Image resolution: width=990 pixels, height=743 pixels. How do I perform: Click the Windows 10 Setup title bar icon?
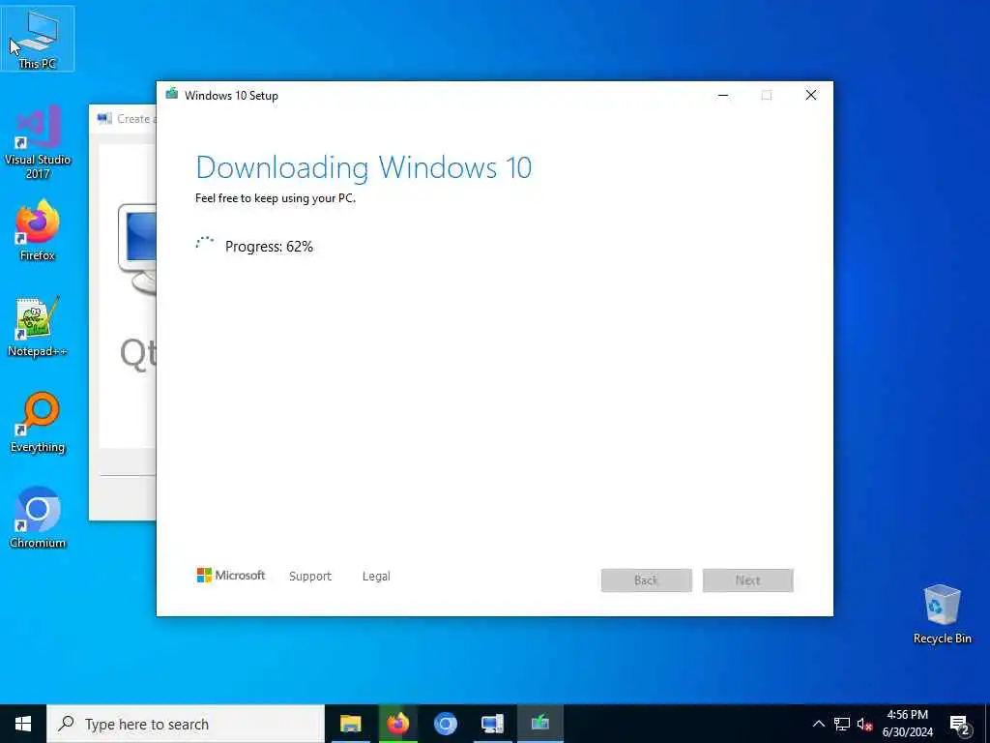click(171, 95)
